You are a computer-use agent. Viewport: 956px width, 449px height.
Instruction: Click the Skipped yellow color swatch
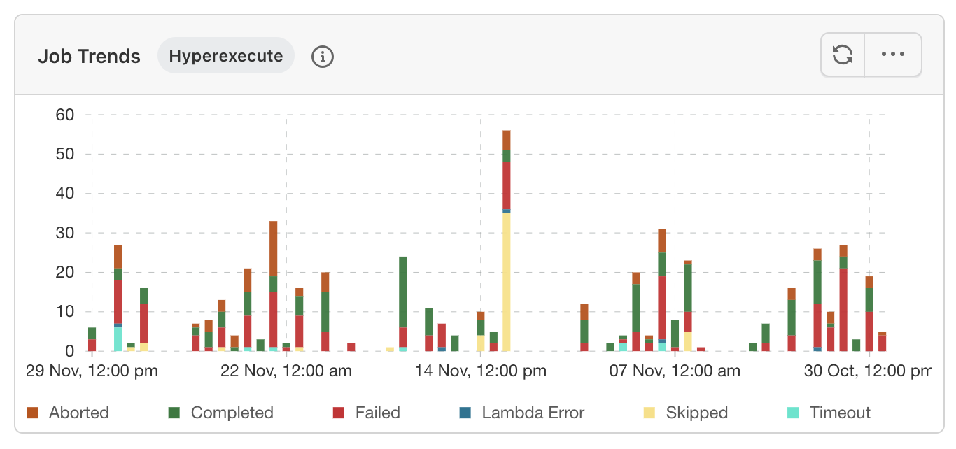649,413
